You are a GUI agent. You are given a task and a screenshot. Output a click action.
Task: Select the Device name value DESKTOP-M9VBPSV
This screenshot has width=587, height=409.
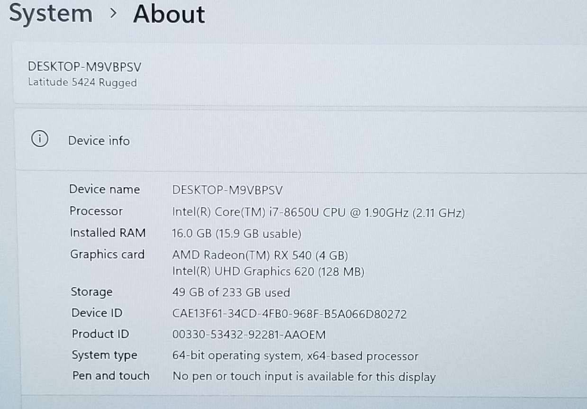(x=227, y=191)
